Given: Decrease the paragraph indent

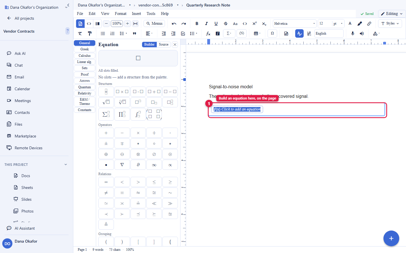Looking at the screenshot, I should [164, 33].
